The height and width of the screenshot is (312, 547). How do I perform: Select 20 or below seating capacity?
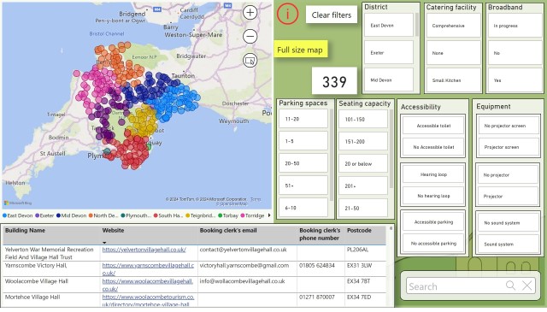(363, 163)
